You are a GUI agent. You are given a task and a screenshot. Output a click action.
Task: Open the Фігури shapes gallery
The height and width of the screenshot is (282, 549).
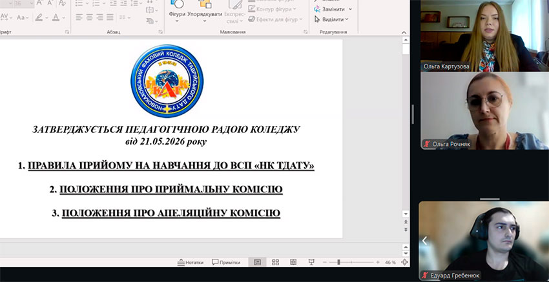[177, 11]
